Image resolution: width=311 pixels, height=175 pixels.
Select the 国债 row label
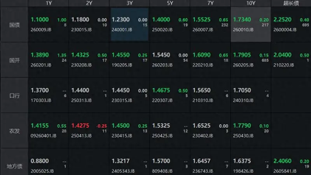(14, 25)
